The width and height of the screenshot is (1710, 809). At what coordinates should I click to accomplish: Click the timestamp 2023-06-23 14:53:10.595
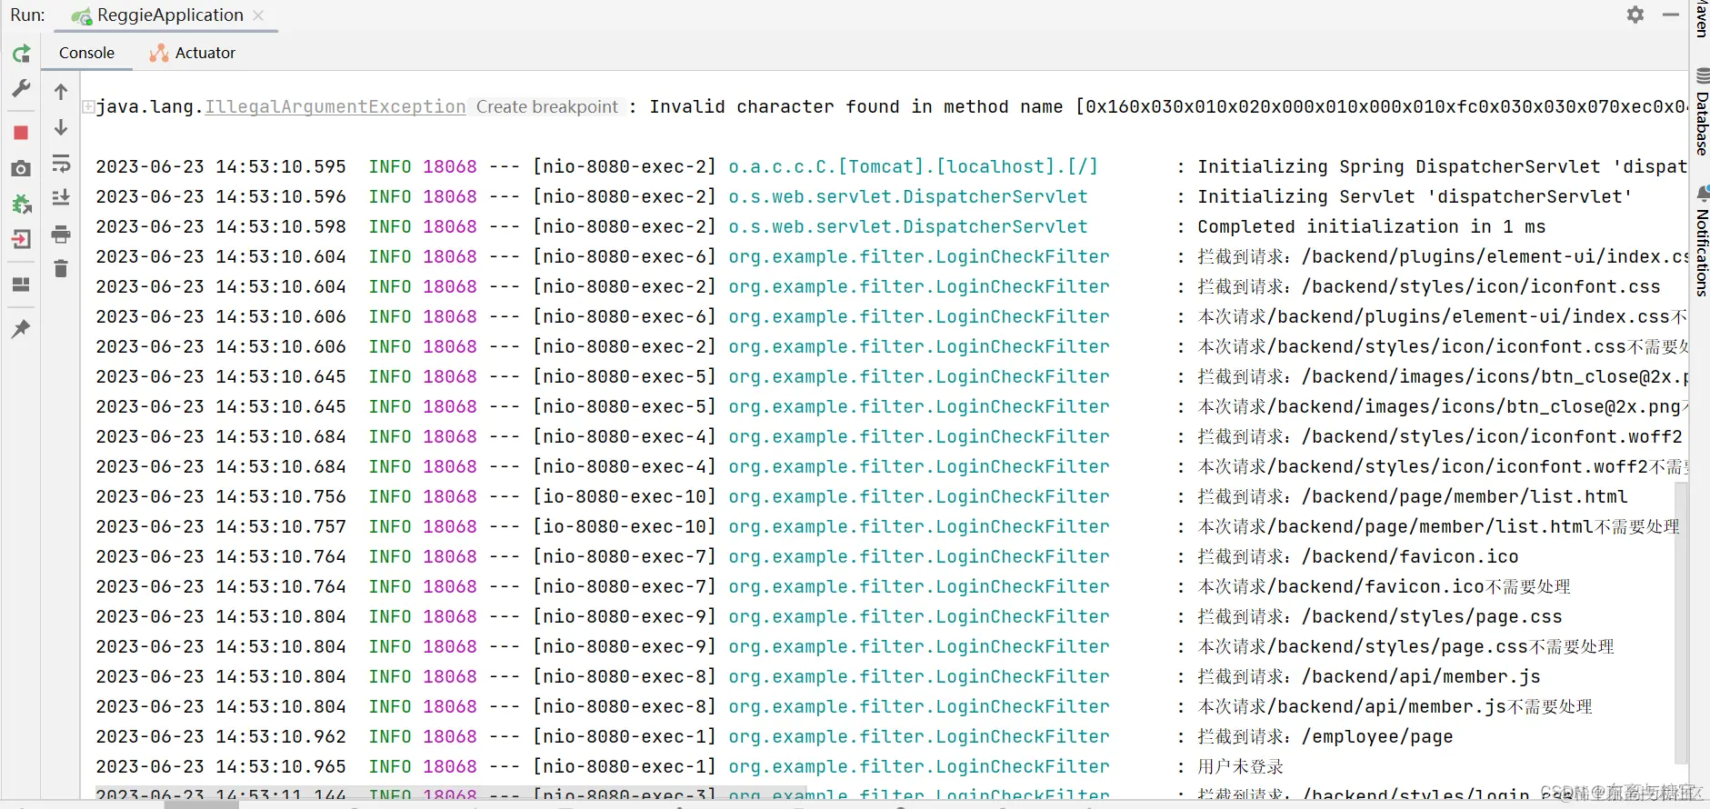coord(221,166)
